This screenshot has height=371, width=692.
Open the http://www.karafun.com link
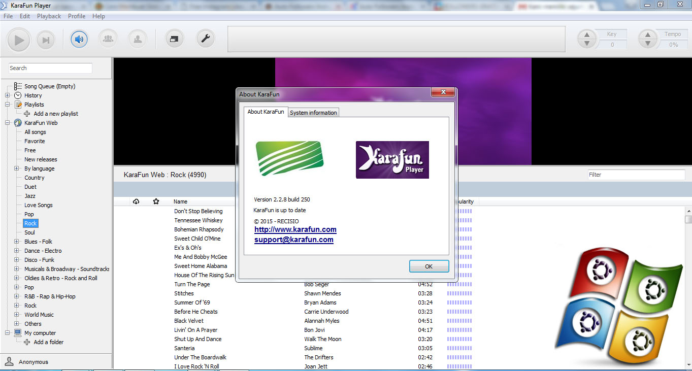pyautogui.click(x=295, y=229)
